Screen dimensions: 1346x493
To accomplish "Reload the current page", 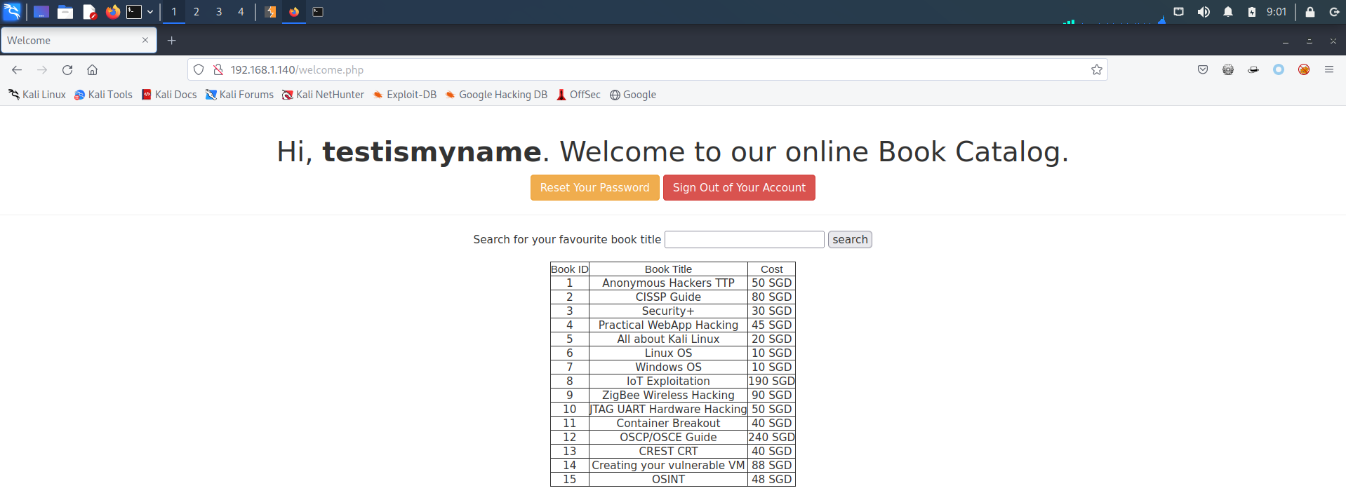I will pyautogui.click(x=67, y=70).
